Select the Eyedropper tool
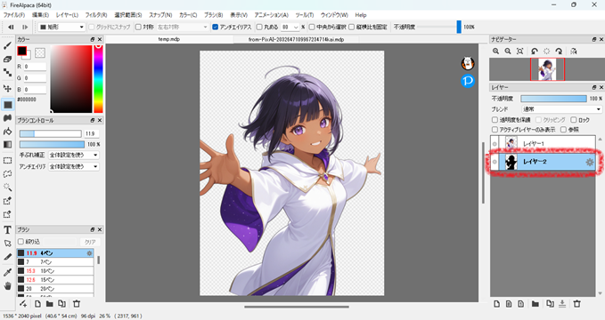The image size is (605, 320). pyautogui.click(x=7, y=272)
